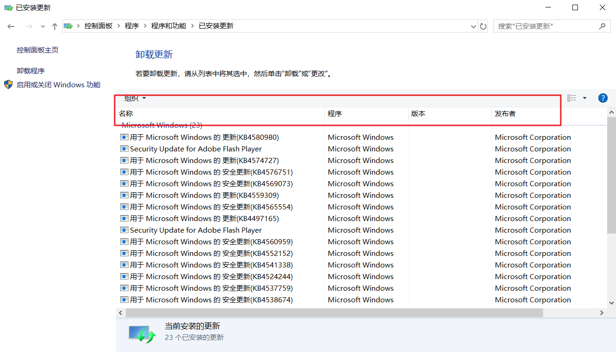This screenshot has width=616, height=352.
Task: Select the 安全更新(KB4541338) row
Action: (x=361, y=265)
